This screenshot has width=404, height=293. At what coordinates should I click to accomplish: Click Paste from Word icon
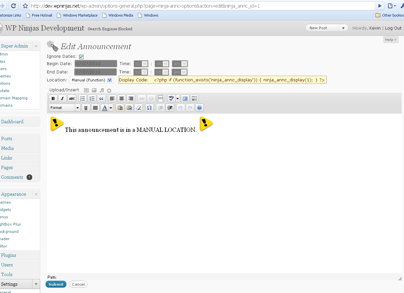click(129, 108)
